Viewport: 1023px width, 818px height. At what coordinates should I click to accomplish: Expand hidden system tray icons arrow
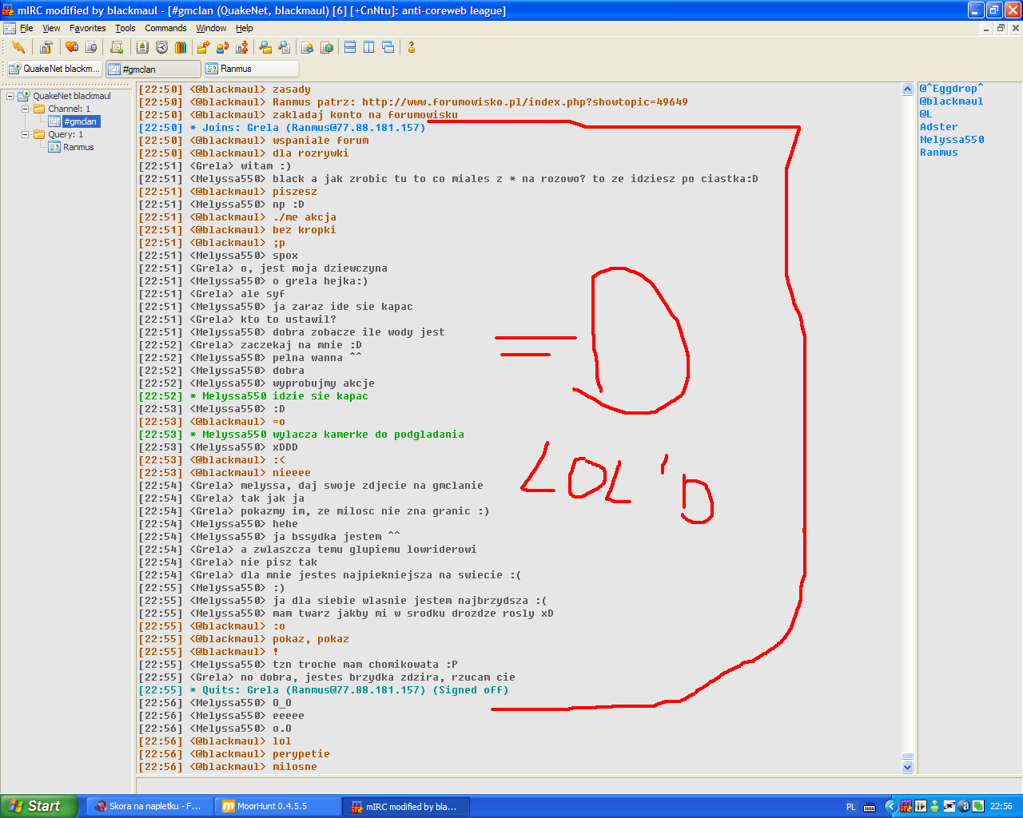coord(890,806)
